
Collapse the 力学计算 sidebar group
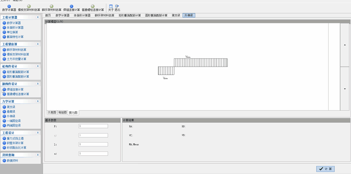click(x=38, y=101)
